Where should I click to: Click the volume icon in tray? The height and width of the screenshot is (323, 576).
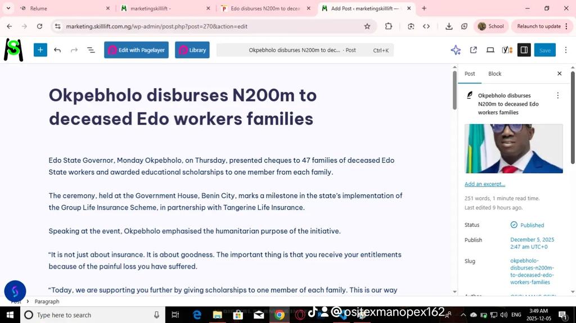503,315
